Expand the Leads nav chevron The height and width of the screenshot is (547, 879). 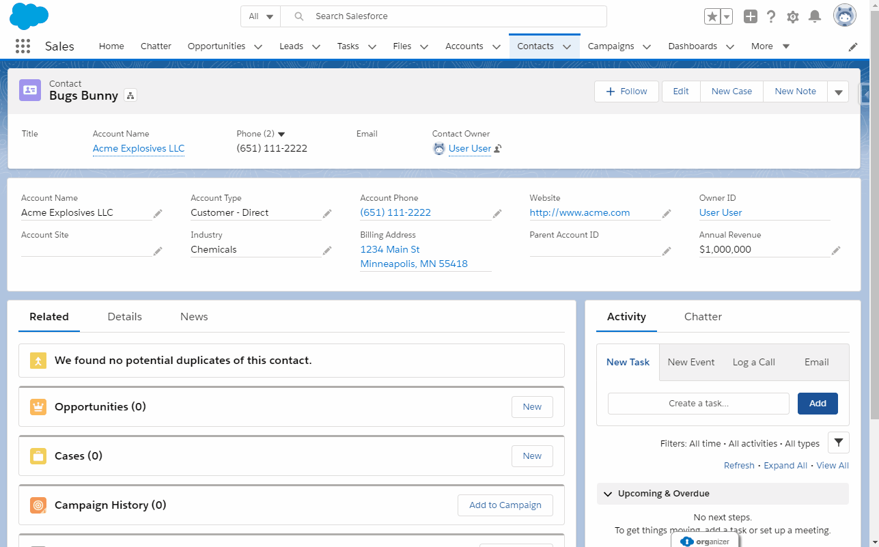[316, 46]
